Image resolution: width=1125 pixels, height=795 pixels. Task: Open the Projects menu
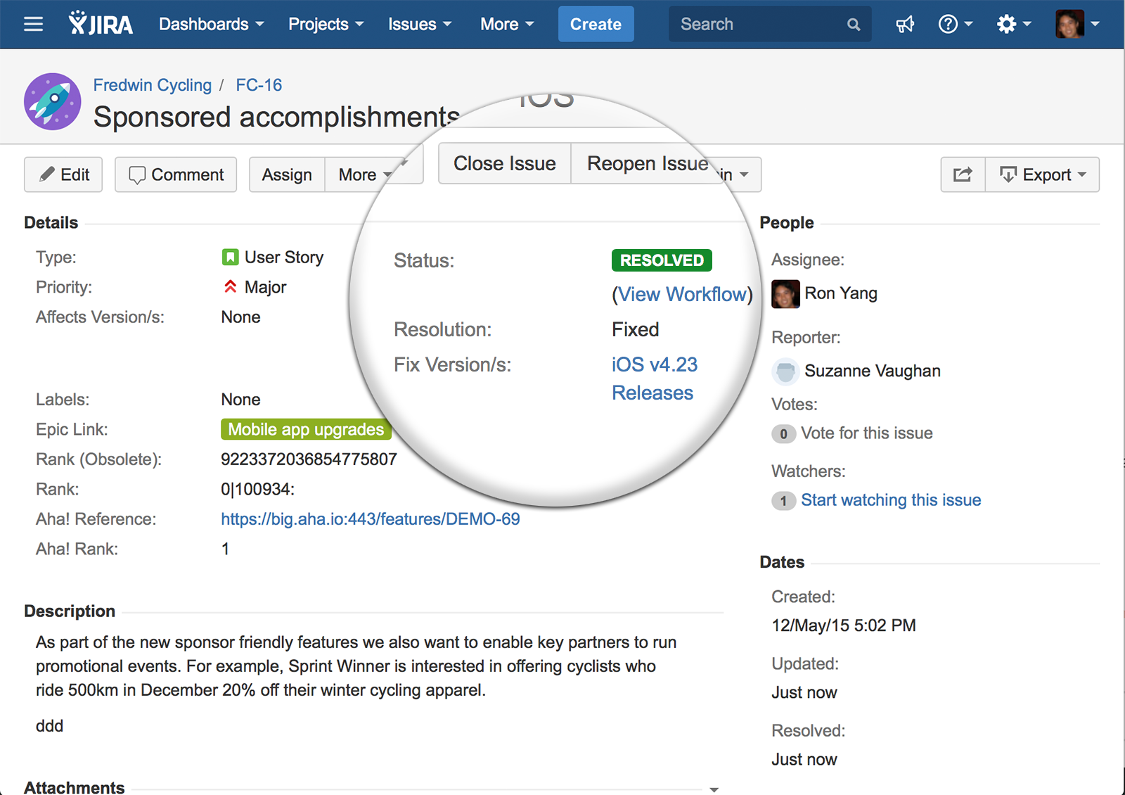click(x=326, y=25)
